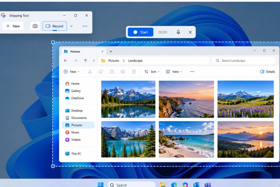The height and width of the screenshot is (187, 280).
Task: Expand the dropdown arrow next to Record
Action: 71,26
